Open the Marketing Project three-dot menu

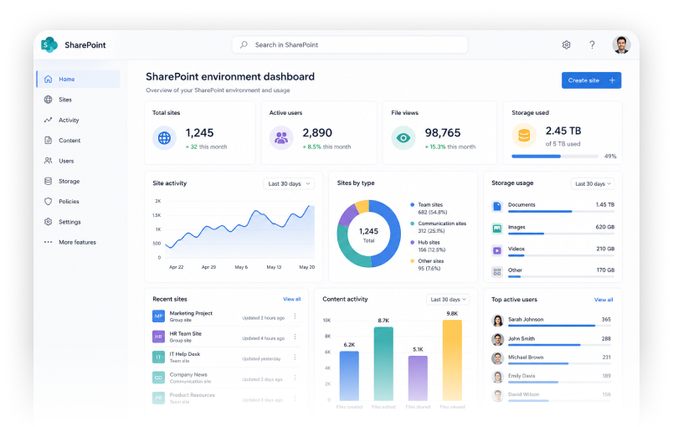[x=295, y=316]
